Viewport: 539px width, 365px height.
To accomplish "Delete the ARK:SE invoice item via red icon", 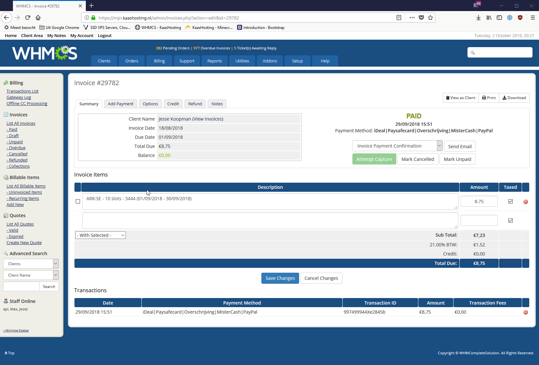I will [x=525, y=202].
